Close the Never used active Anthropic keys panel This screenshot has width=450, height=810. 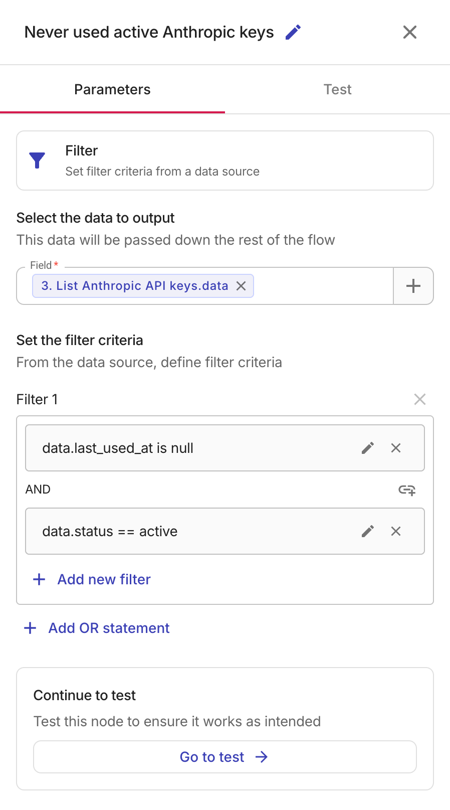click(x=410, y=32)
